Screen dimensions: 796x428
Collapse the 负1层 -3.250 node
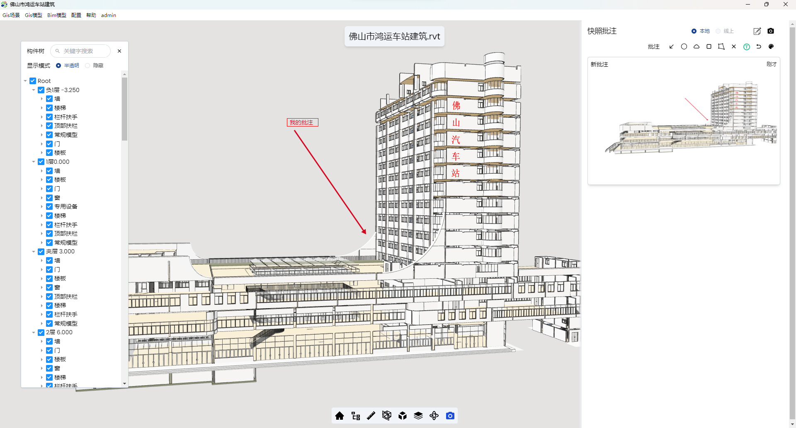pos(34,90)
